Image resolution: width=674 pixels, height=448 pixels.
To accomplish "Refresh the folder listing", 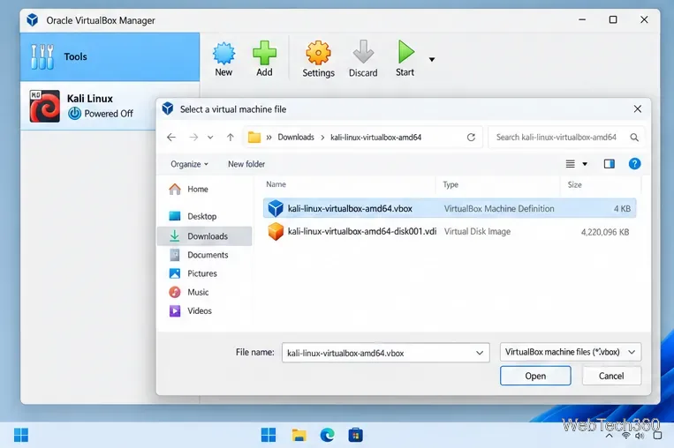I will coord(471,138).
